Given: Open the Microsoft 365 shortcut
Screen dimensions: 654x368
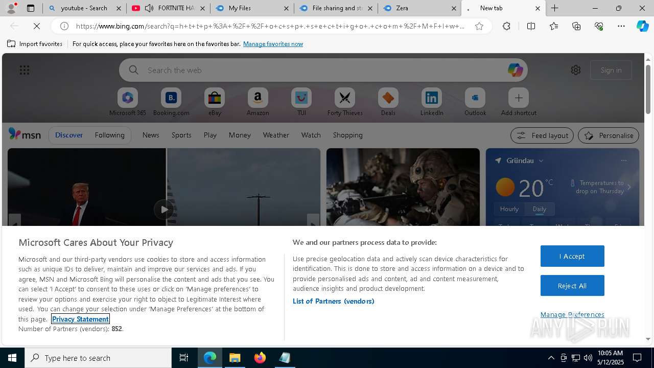Looking at the screenshot, I should point(128,102).
